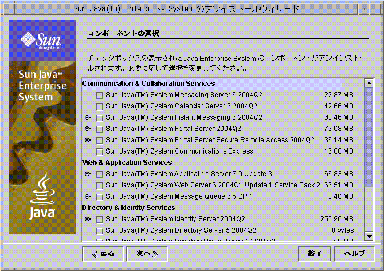Check Sun Java System Messaging Server 6 checkbox
Image resolution: width=384 pixels, height=271 pixels.
coord(99,95)
